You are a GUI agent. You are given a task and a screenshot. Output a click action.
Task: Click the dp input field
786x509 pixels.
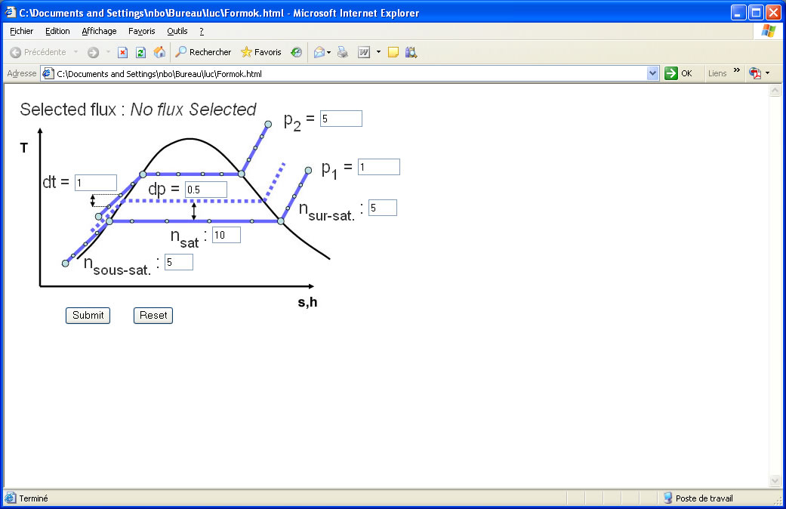pyautogui.click(x=205, y=190)
